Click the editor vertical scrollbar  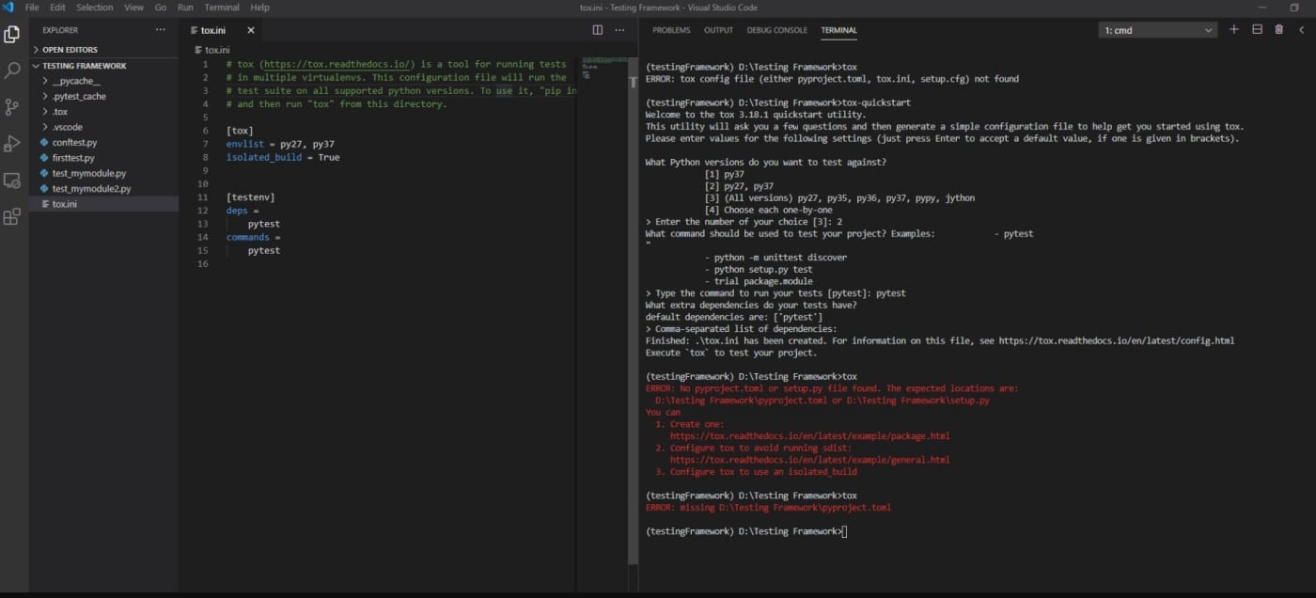633,310
